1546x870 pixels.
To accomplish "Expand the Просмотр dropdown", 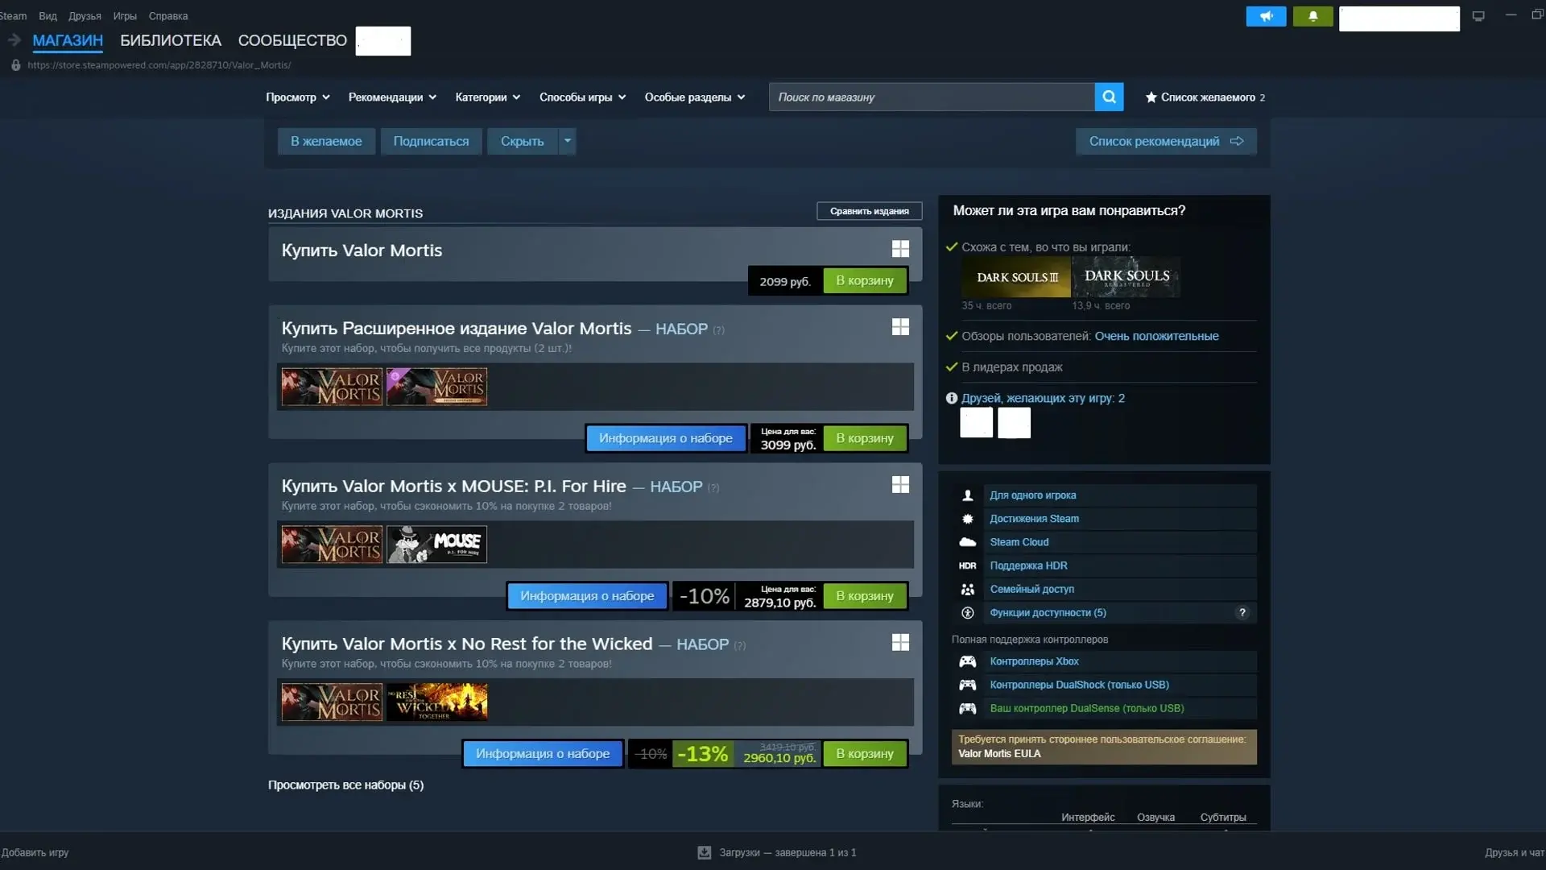I will click(x=298, y=97).
